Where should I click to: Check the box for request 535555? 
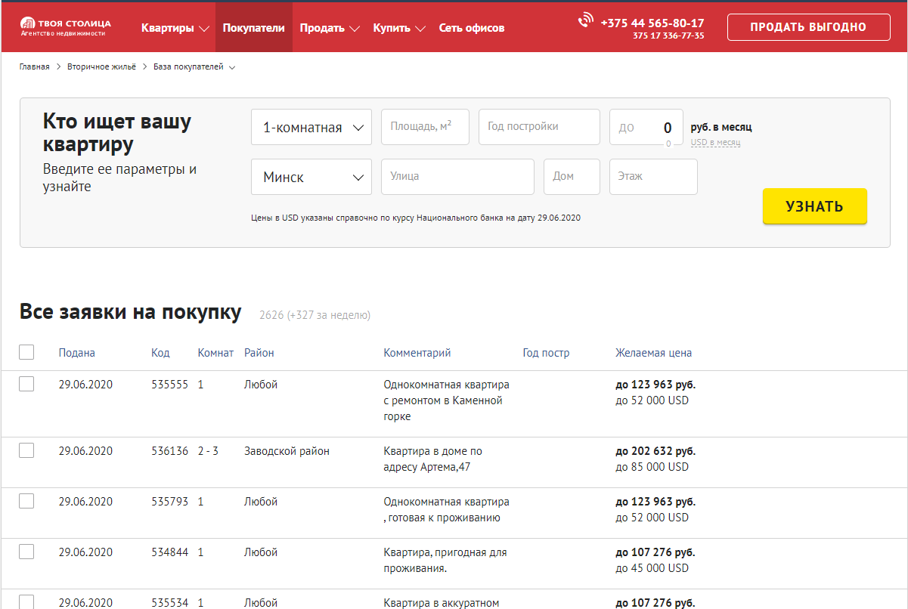pos(26,384)
